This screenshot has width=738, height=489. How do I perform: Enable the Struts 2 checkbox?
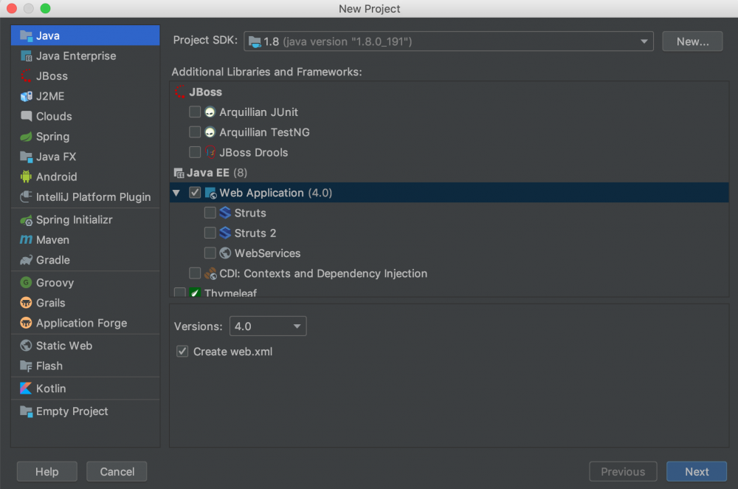point(210,233)
